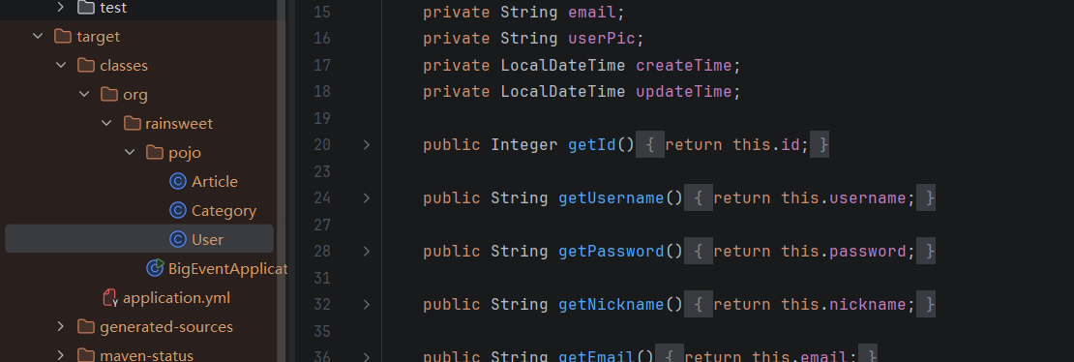Select the rainsweet package label
The height and width of the screenshot is (362, 1074).
(x=179, y=124)
